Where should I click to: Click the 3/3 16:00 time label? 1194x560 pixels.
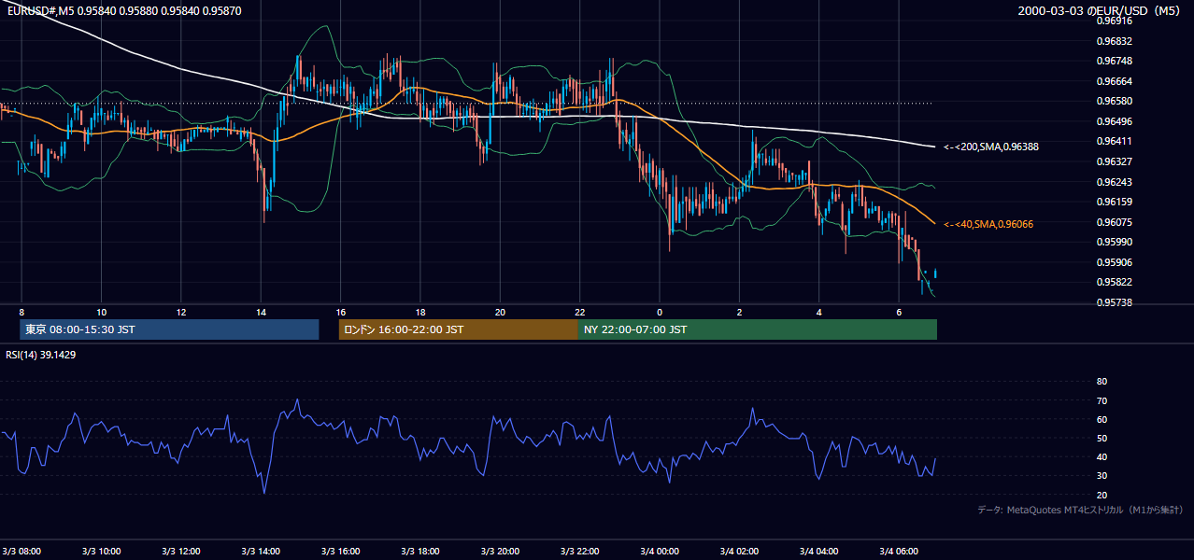coord(340,552)
